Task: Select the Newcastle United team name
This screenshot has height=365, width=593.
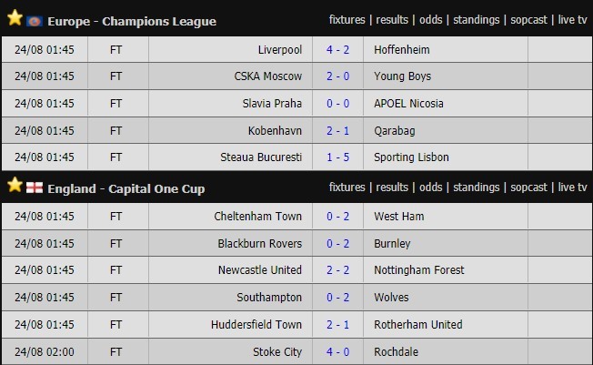Action: [260, 270]
